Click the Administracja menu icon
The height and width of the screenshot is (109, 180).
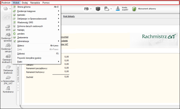[14, 41]
